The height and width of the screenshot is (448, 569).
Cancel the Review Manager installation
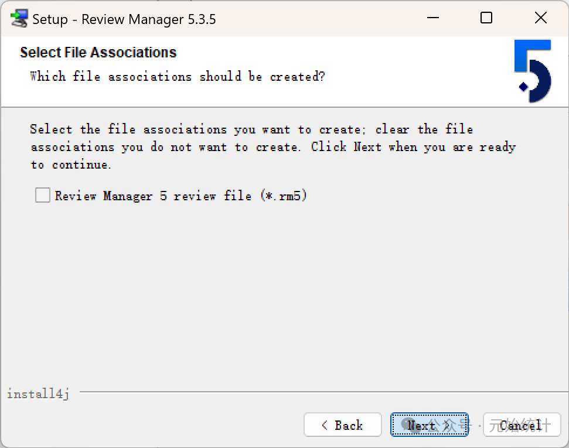click(522, 425)
